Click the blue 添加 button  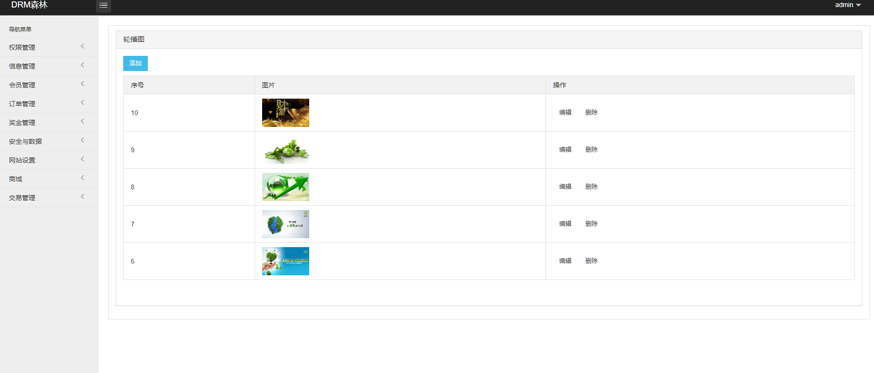[x=136, y=63]
